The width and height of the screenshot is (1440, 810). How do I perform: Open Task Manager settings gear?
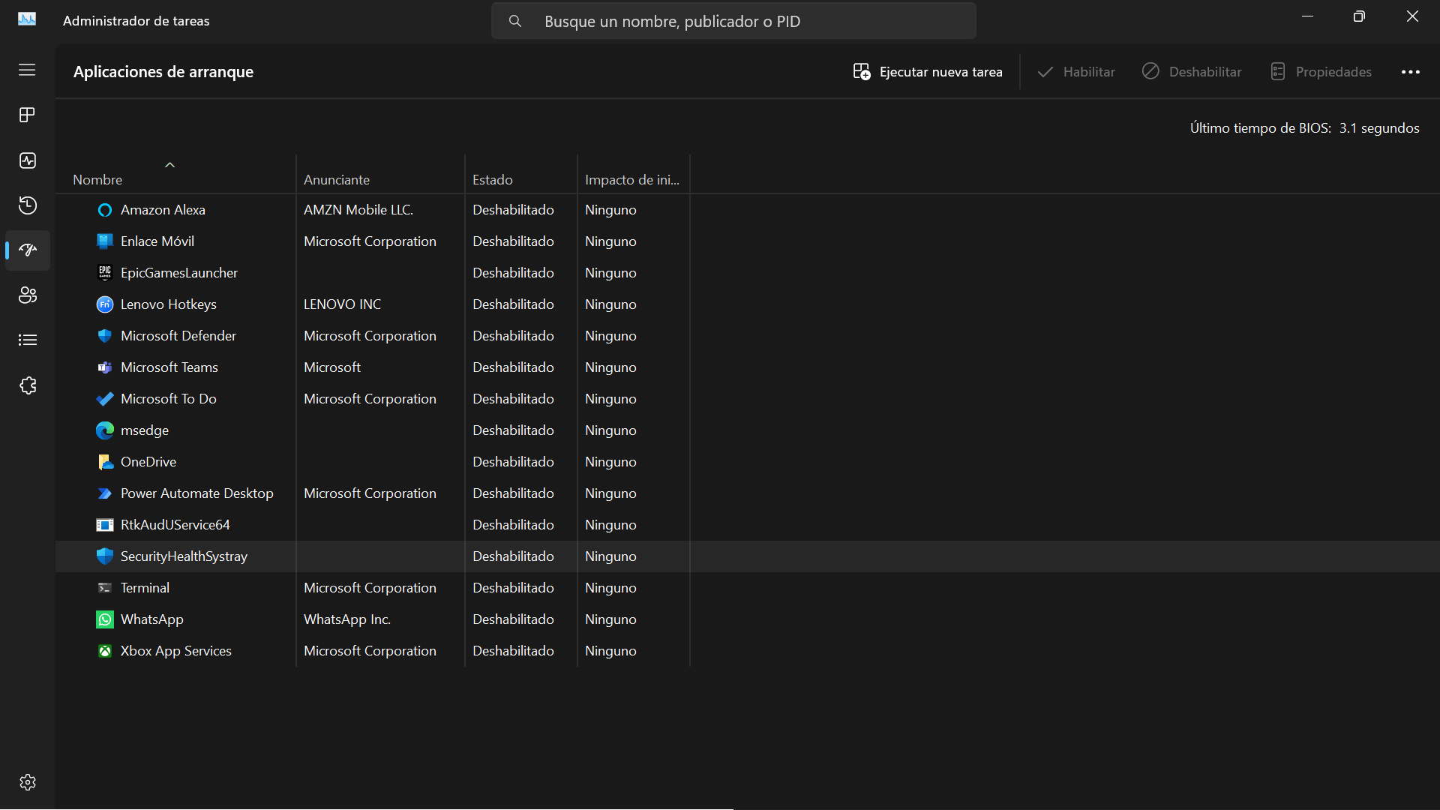(x=27, y=782)
